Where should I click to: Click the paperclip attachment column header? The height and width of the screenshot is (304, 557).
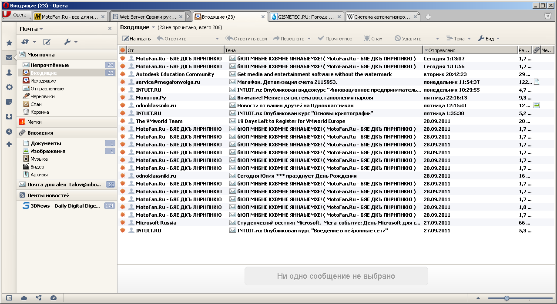point(537,50)
